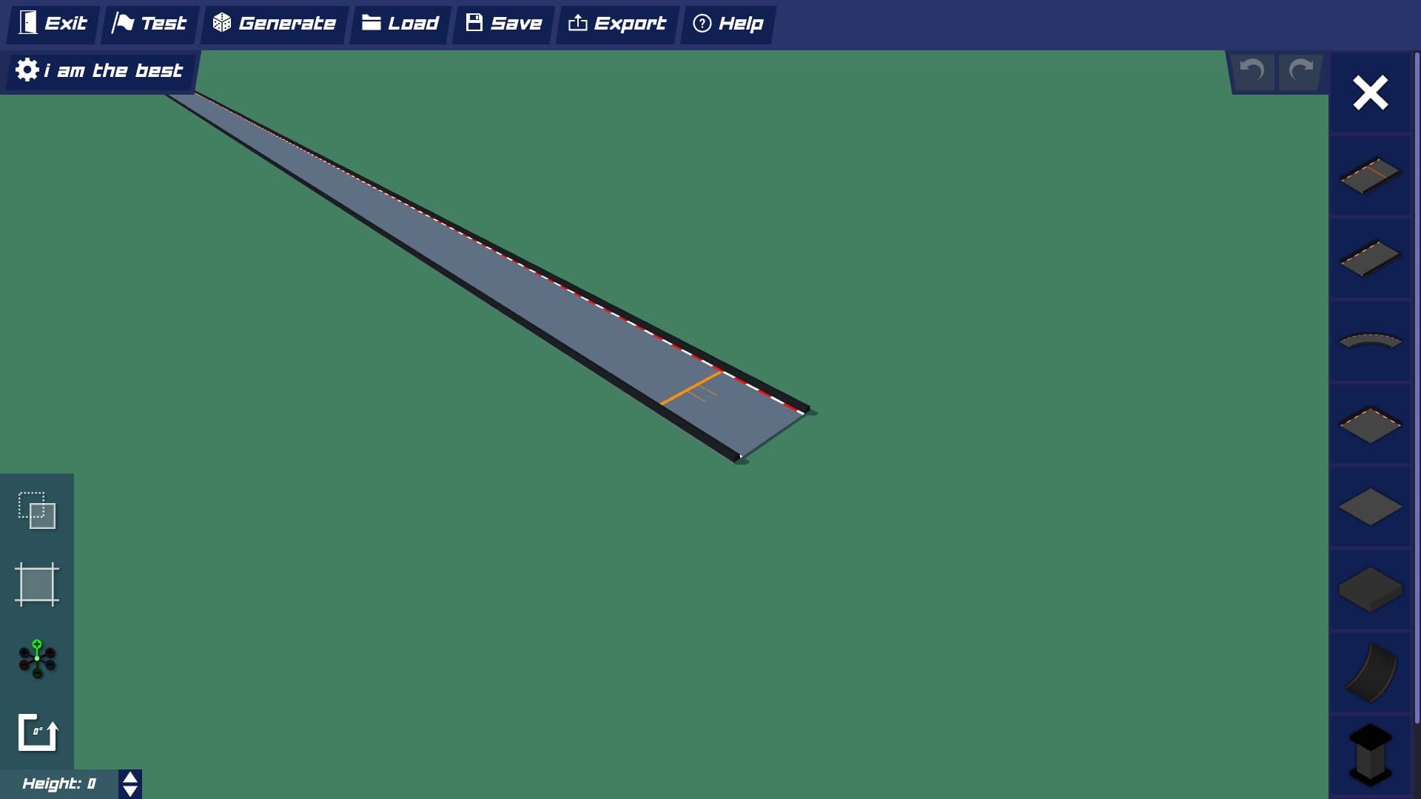Pick the curved road piece
The height and width of the screenshot is (799, 1421).
click(1370, 341)
